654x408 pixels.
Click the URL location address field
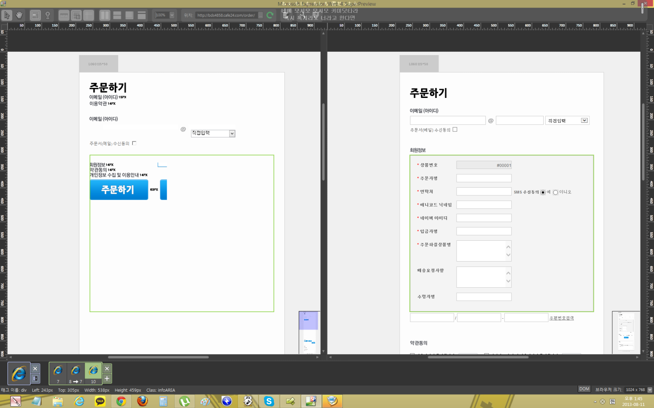click(226, 16)
